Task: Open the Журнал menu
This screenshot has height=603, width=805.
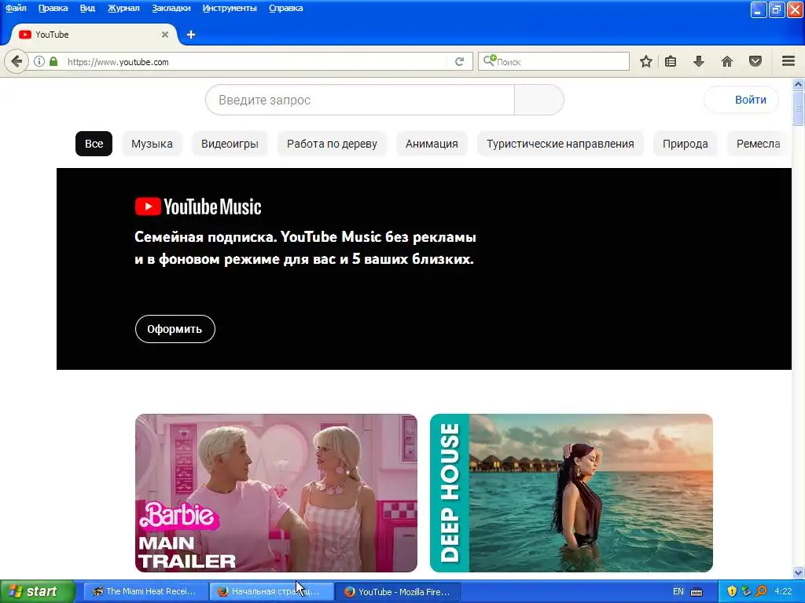Action: point(123,8)
